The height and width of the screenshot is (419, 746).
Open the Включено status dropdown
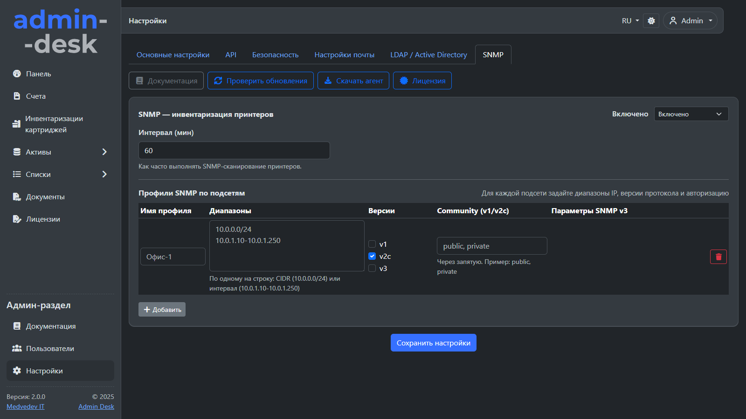pos(691,114)
